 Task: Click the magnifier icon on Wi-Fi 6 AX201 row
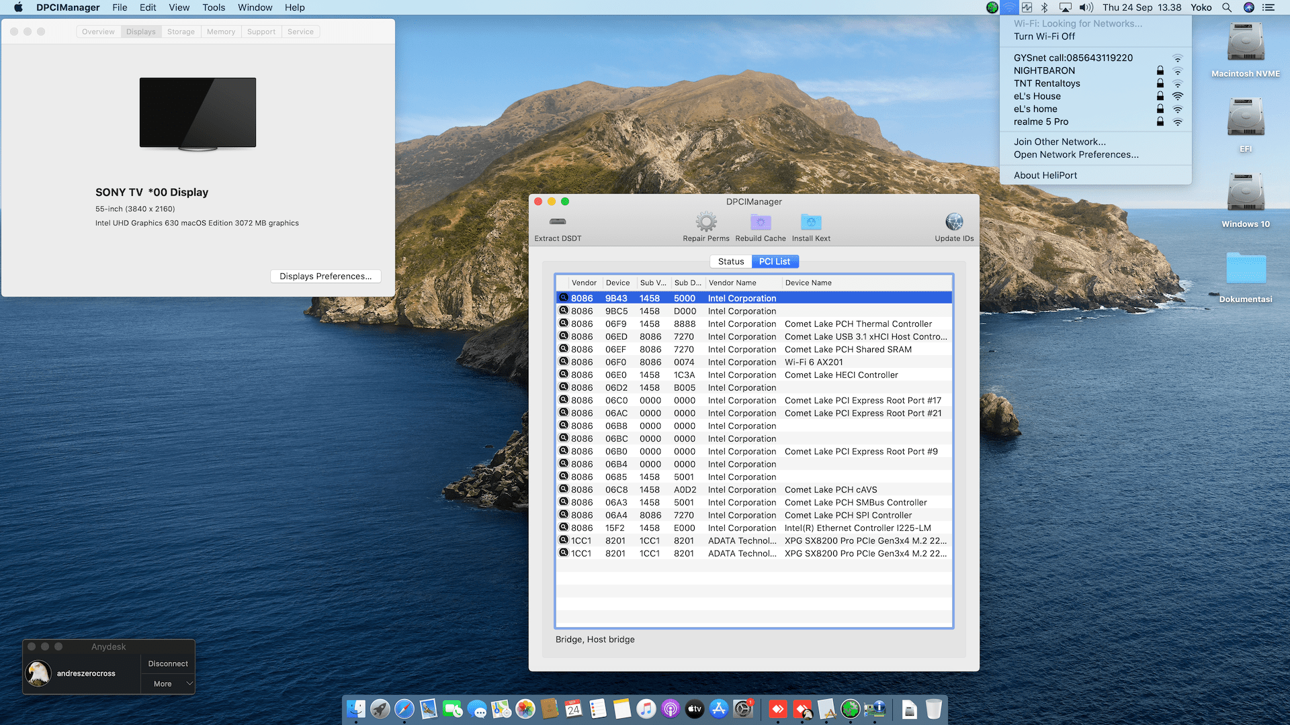pyautogui.click(x=564, y=362)
